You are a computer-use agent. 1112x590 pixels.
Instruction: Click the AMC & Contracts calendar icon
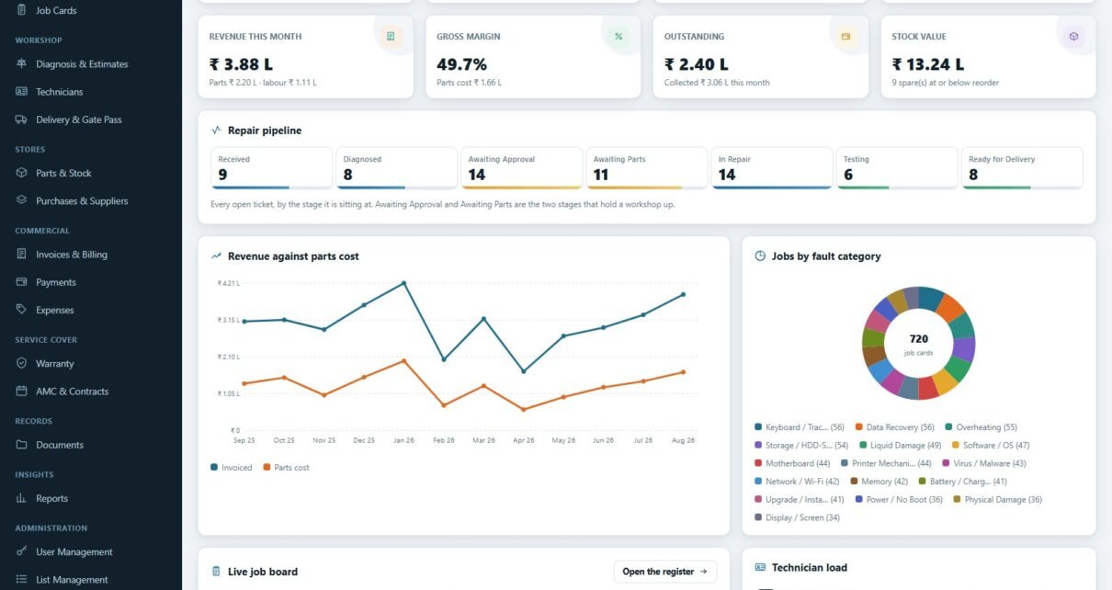coord(22,391)
